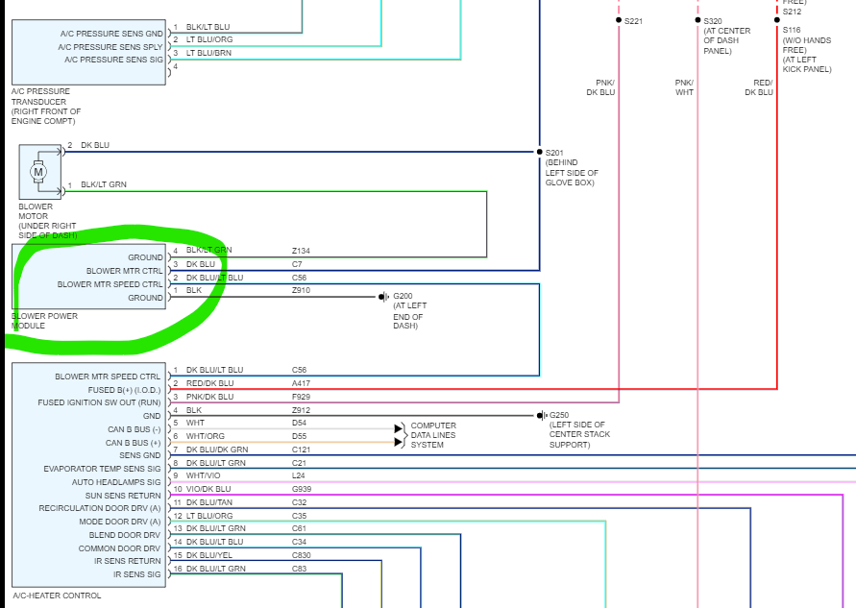
Task: Click the CAN B BUS (-) data line arrow
Action: tap(399, 428)
